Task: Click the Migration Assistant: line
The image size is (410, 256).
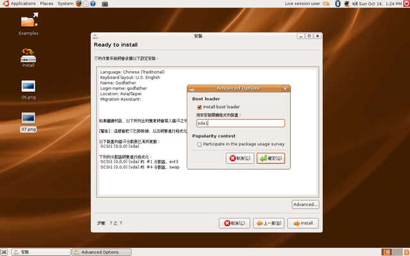Action: 120,99
